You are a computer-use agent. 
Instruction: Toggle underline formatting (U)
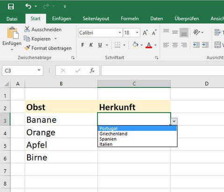click(x=100, y=45)
